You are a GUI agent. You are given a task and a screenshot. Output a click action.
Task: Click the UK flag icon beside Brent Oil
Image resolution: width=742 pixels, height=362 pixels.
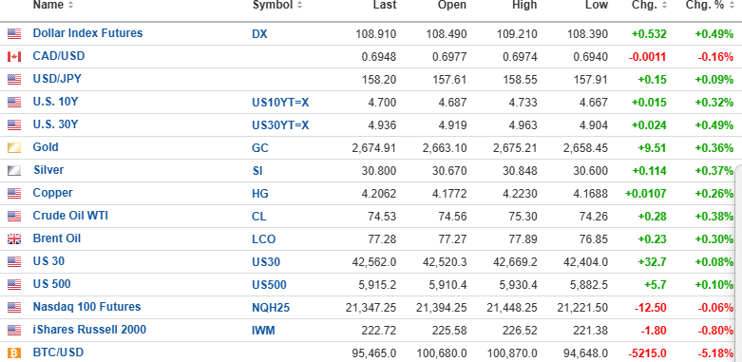tap(14, 239)
